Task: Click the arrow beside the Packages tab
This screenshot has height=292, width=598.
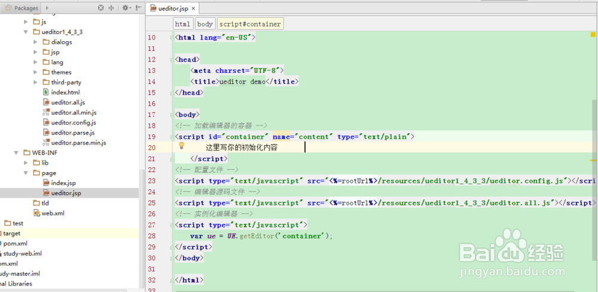Action: point(47,8)
